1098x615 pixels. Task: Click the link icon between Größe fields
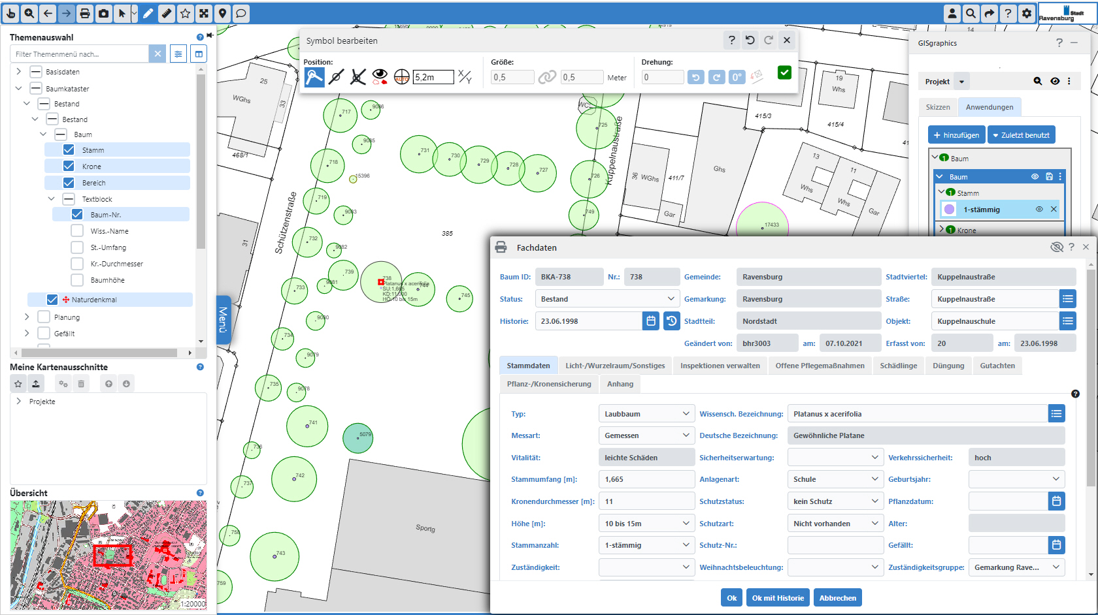point(547,76)
